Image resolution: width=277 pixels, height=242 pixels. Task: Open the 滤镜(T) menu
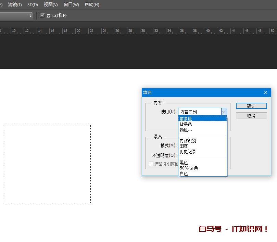(15, 5)
